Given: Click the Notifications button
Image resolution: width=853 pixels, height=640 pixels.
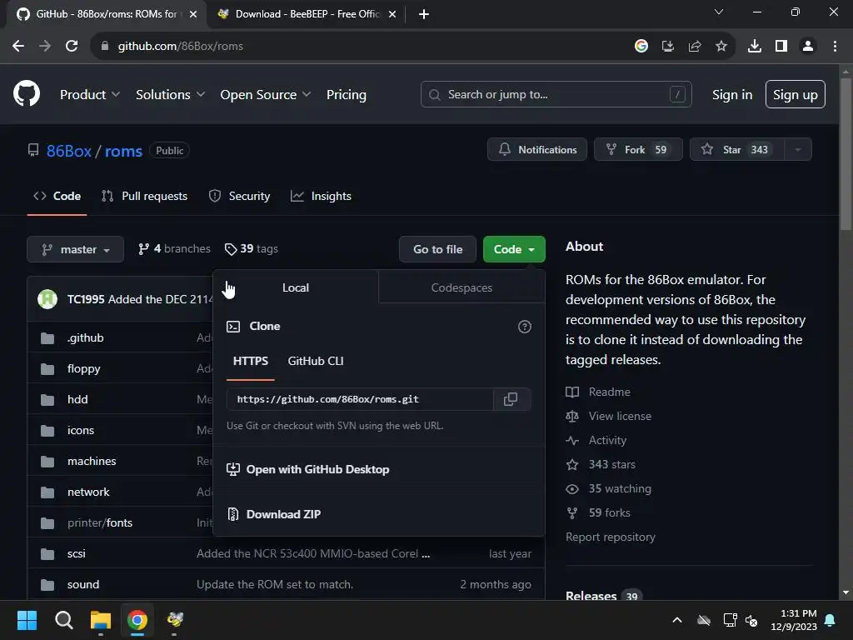Looking at the screenshot, I should click(537, 150).
